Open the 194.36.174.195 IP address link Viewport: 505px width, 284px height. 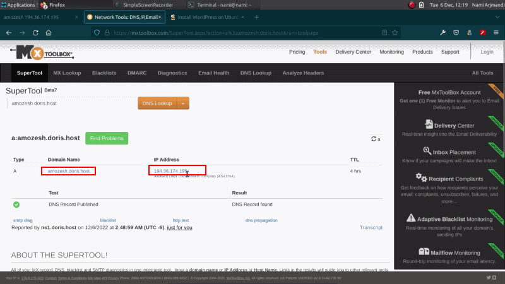tap(170, 171)
